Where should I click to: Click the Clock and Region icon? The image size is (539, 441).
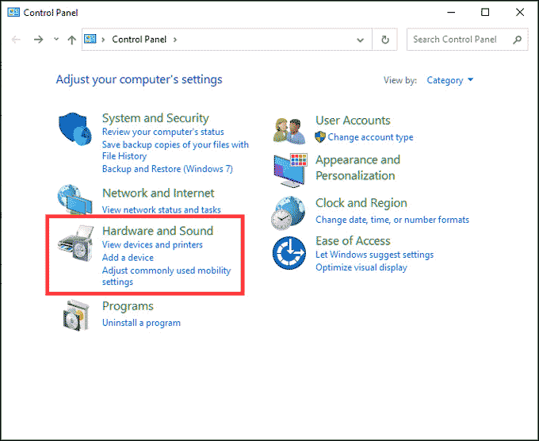pos(289,212)
